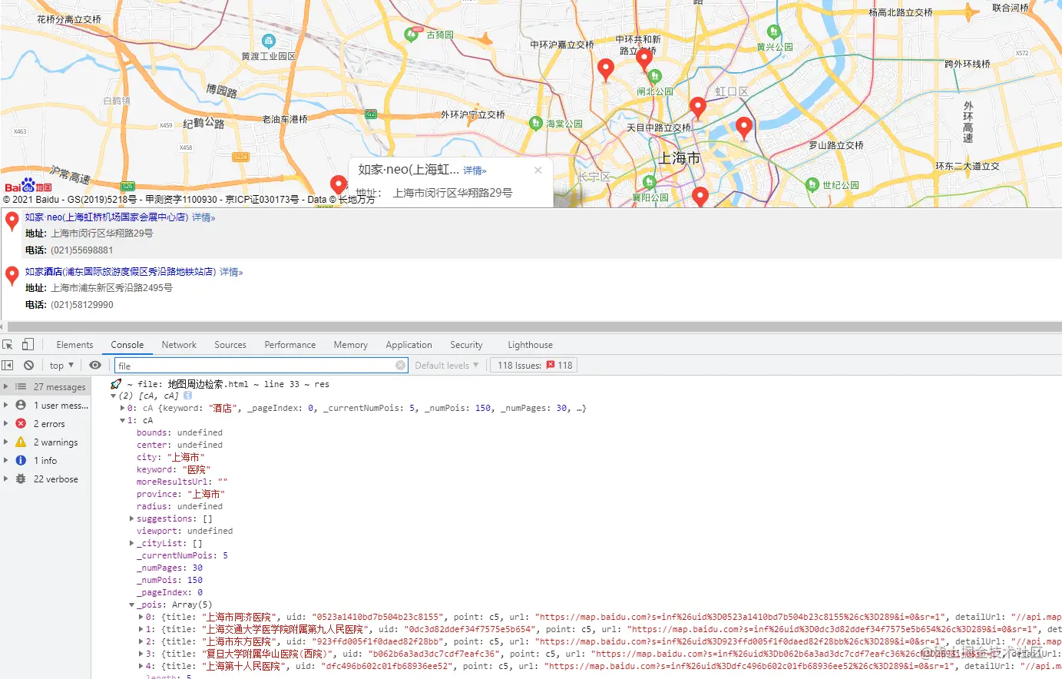
Task: Click the red marker near 中环沪嘉立交桥
Action: pyautogui.click(x=605, y=69)
